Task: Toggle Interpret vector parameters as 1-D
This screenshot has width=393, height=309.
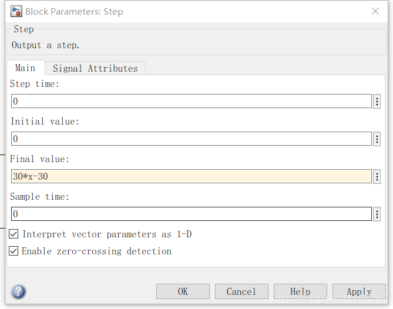Action: point(14,234)
